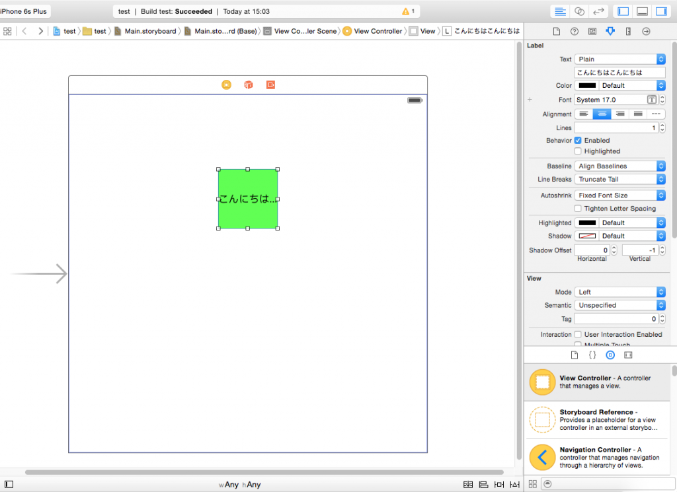Viewport: 677px width, 492px height.
Task: Expand the Autoshrink dropdown
Action: click(619, 195)
